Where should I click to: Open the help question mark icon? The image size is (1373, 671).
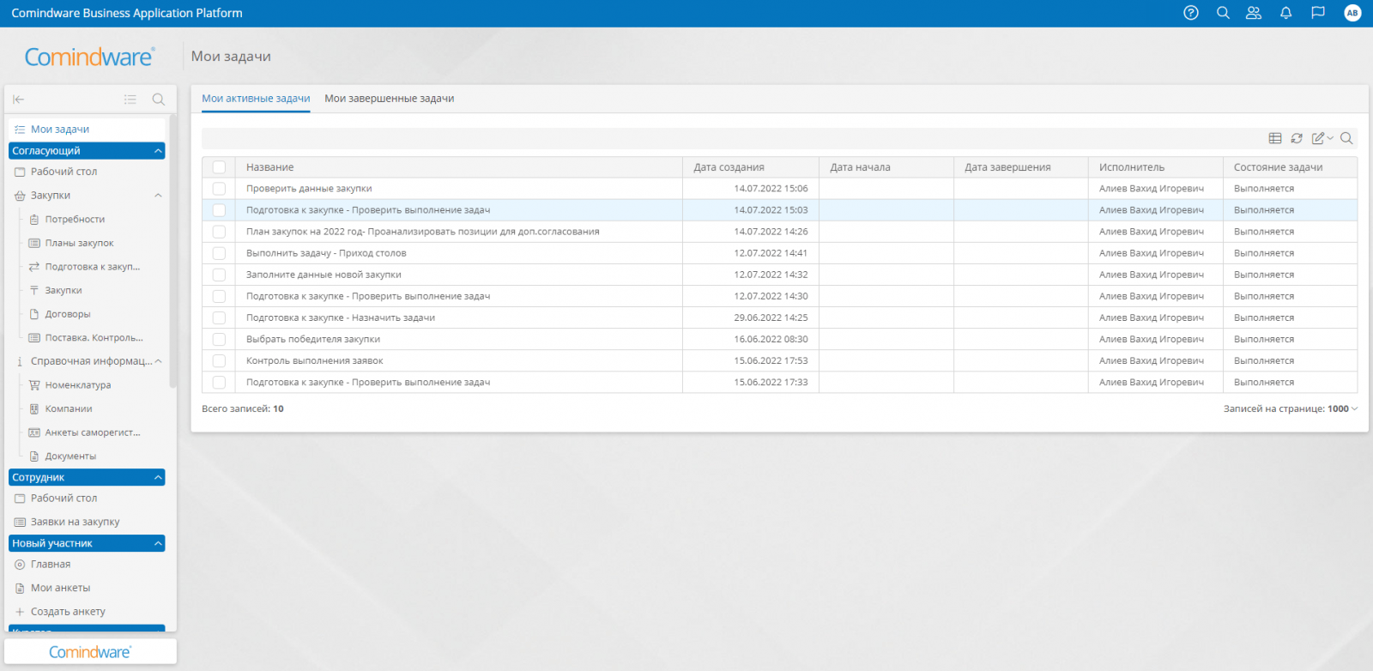pos(1191,13)
